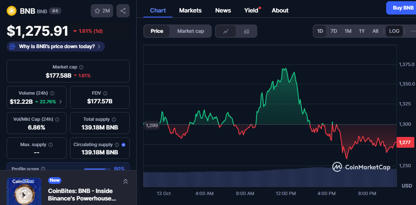Switch to the News tab
The image size is (416, 205).
click(x=223, y=10)
